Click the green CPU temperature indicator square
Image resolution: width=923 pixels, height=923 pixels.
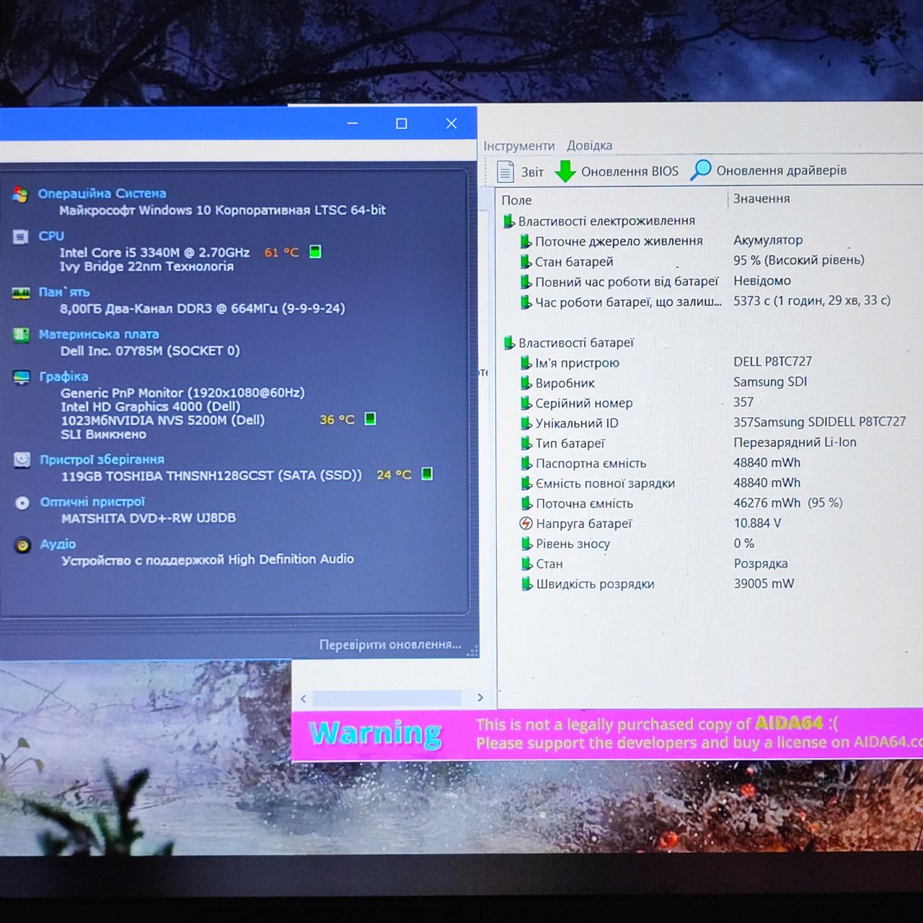tap(315, 252)
